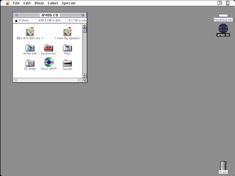
Task: Click the window size box corner
Action: point(85,80)
